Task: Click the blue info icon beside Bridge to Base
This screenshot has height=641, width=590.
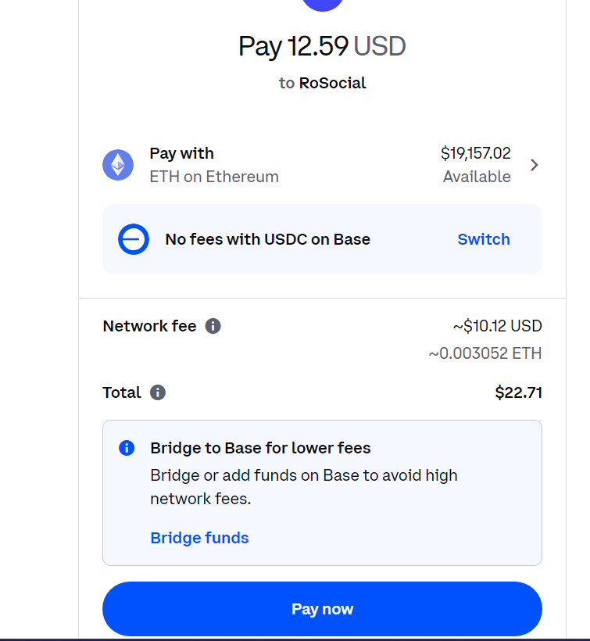Action: pyautogui.click(x=127, y=448)
